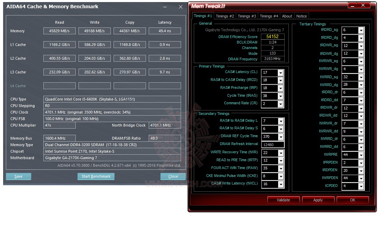
Task: Open the tRDWR_dd dropdown
Action: pos(361,116)
